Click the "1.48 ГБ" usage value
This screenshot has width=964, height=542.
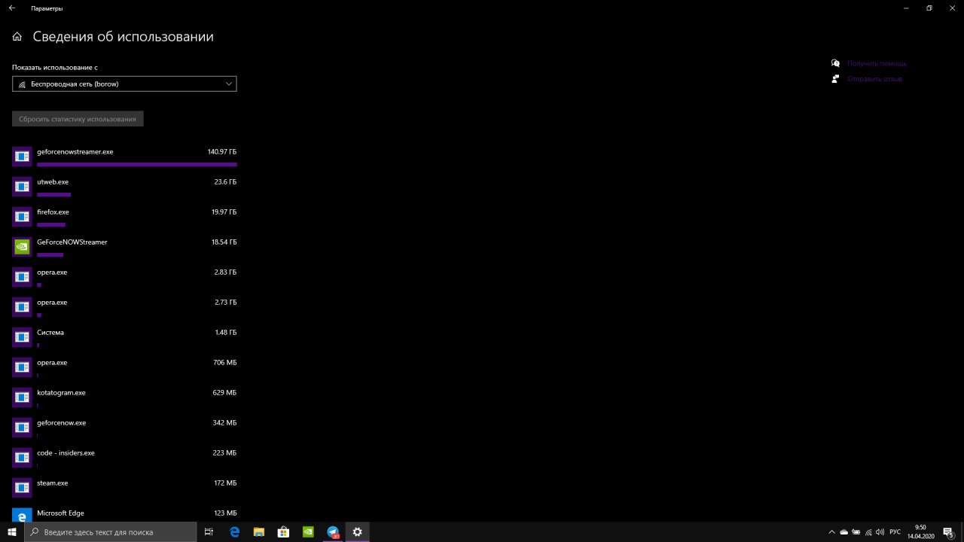pos(225,333)
